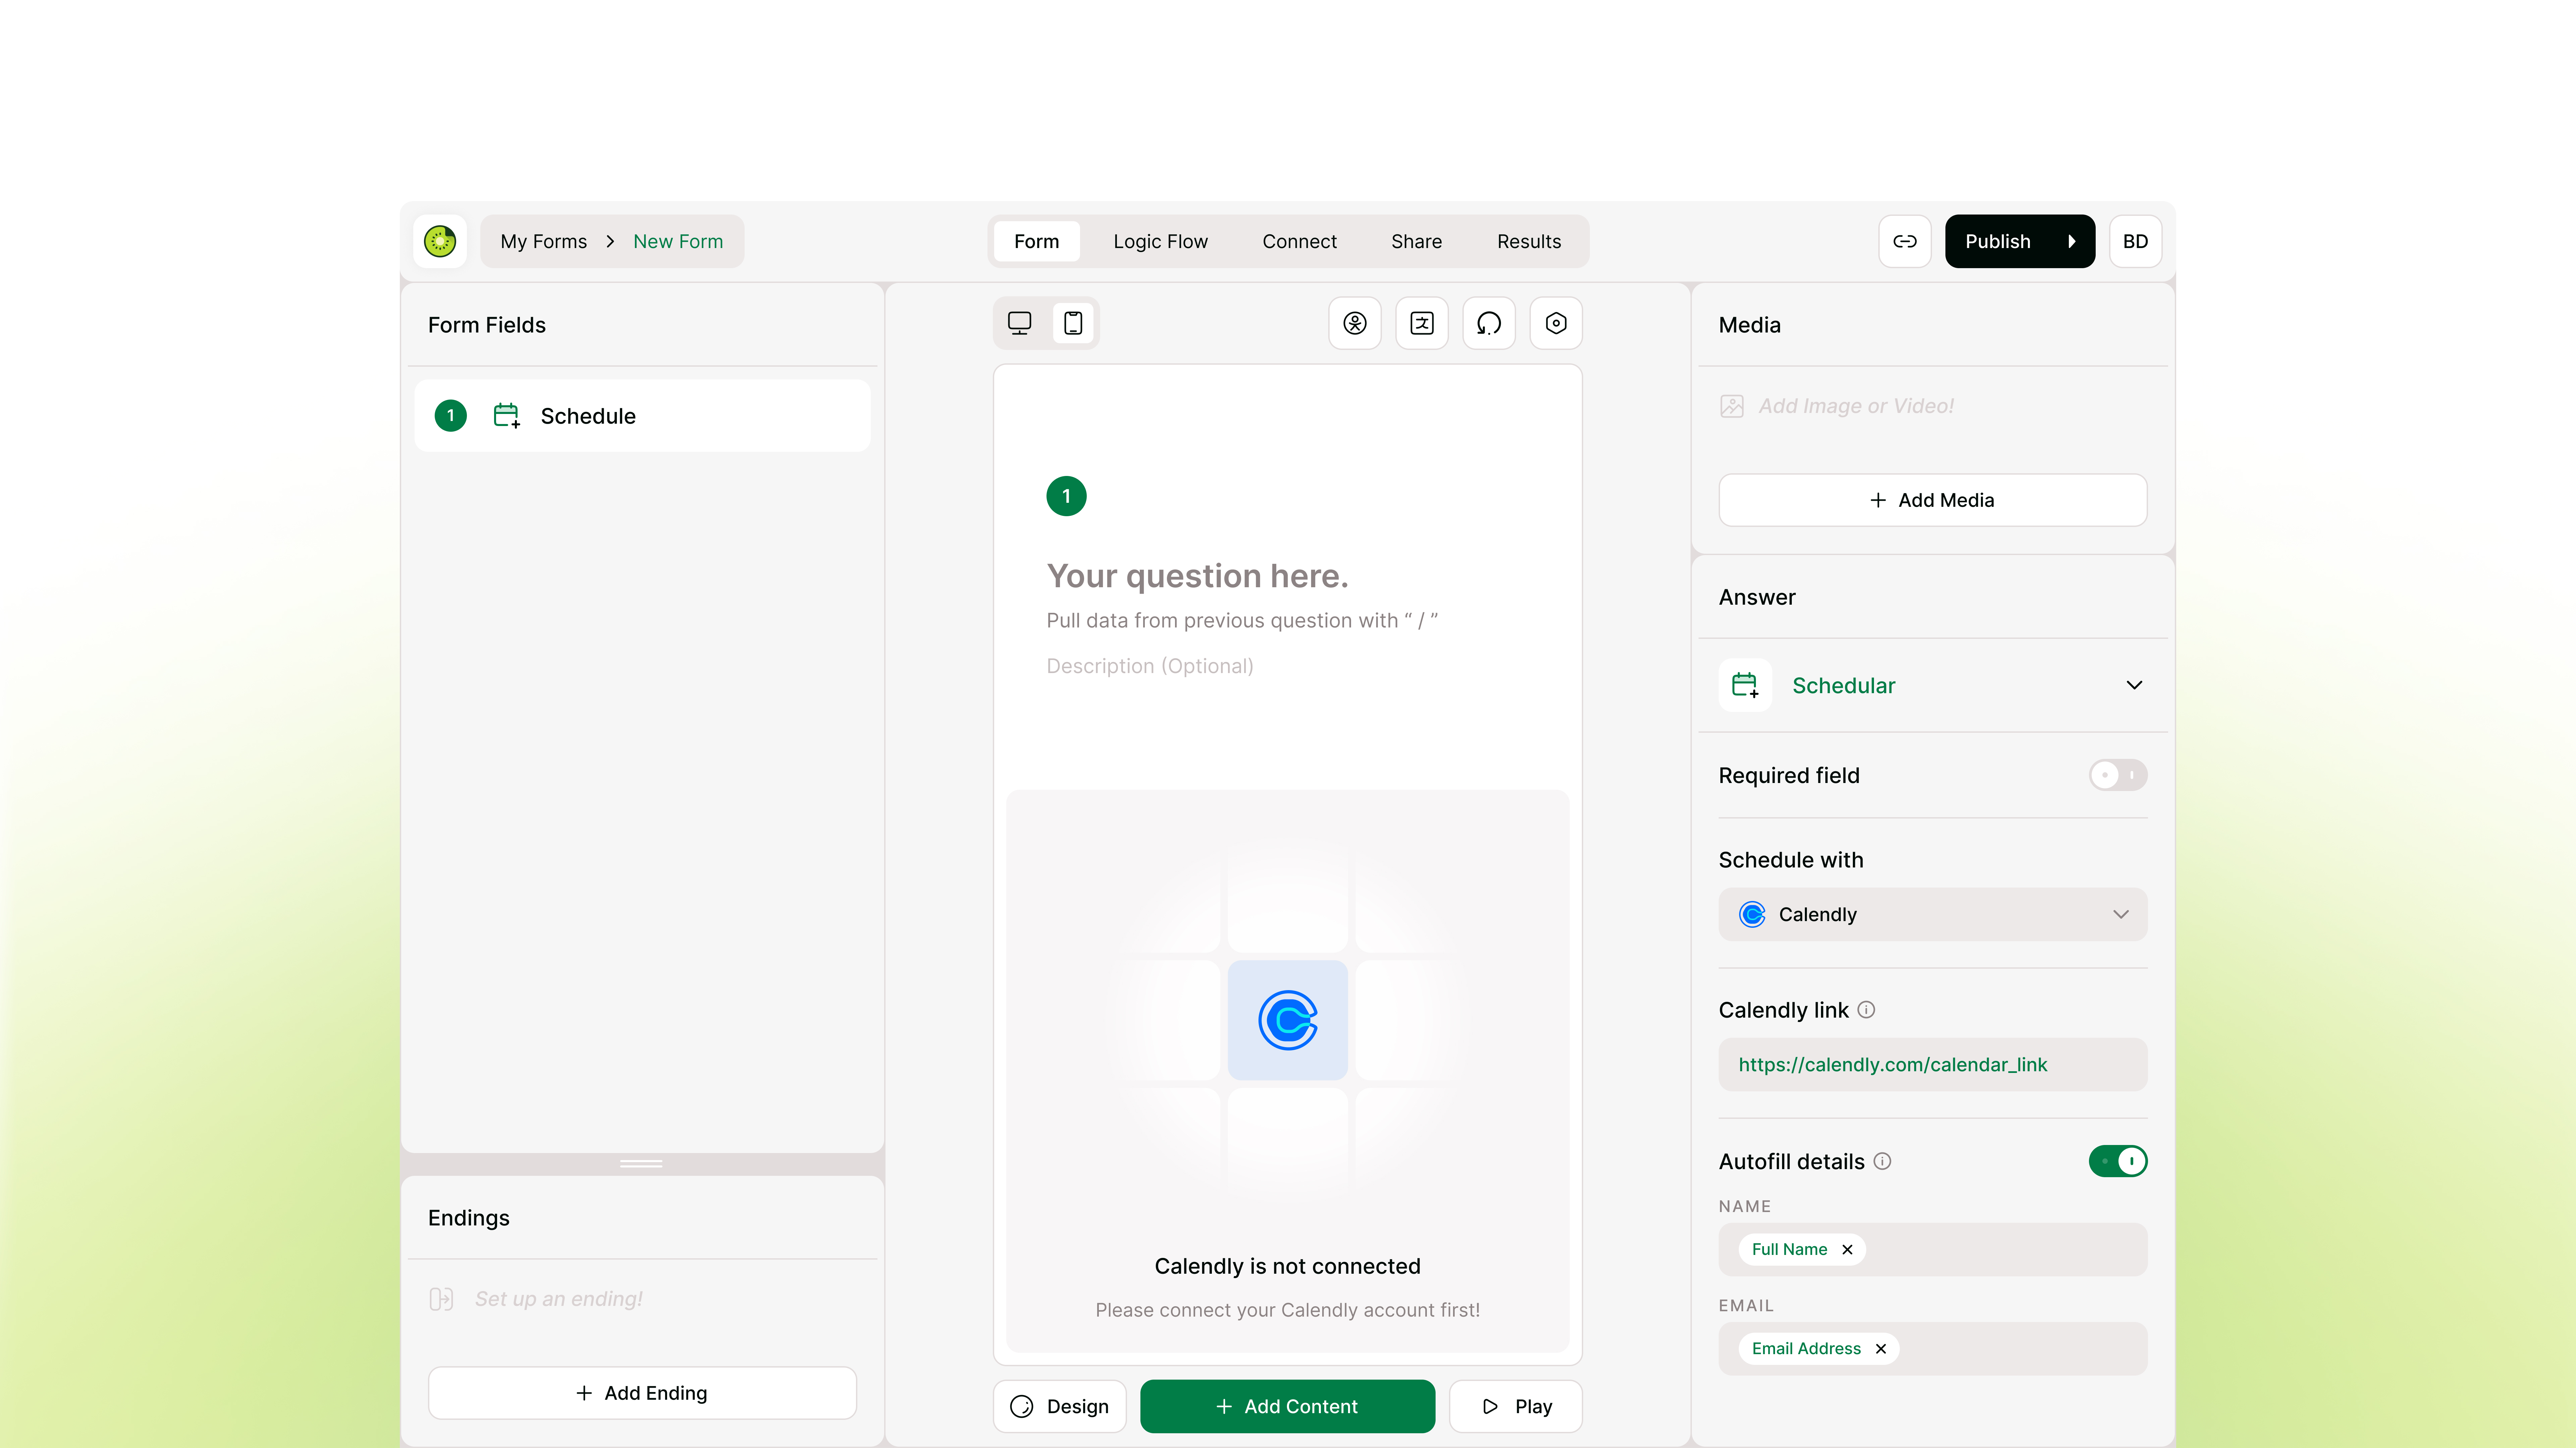Viewport: 2576px width, 1448px height.
Task: Click the 'Pull data from previous question' hint
Action: point(1242,620)
